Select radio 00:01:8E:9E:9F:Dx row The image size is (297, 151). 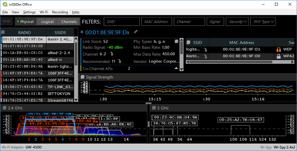click(37, 39)
